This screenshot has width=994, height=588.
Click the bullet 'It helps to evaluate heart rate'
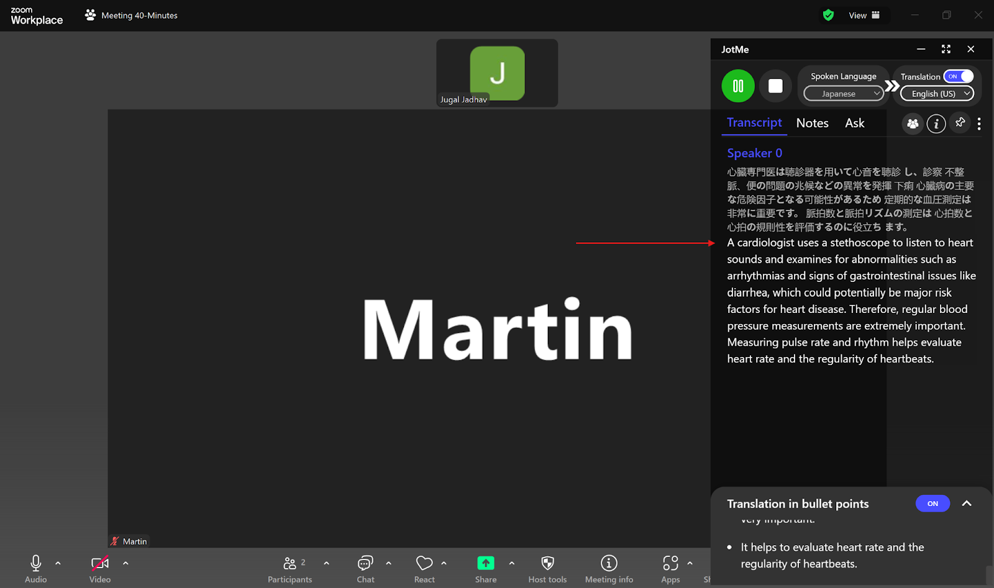[x=832, y=555]
